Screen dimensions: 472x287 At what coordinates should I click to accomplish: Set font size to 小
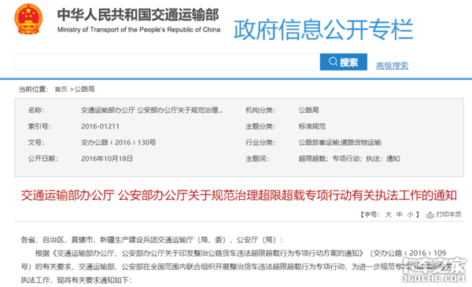tap(410, 214)
